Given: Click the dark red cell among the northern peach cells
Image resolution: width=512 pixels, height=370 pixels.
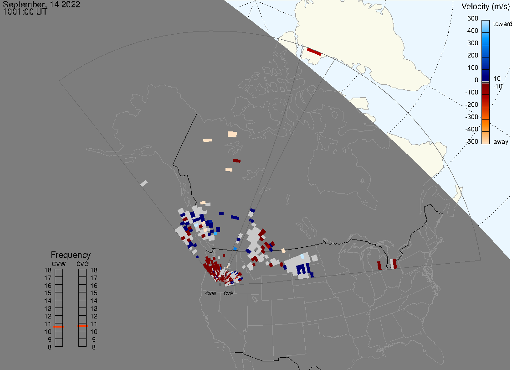Looking at the screenshot, I should [237, 161].
